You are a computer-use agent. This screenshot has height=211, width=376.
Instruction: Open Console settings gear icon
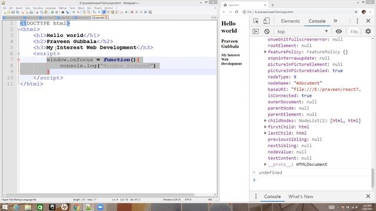point(368,31)
